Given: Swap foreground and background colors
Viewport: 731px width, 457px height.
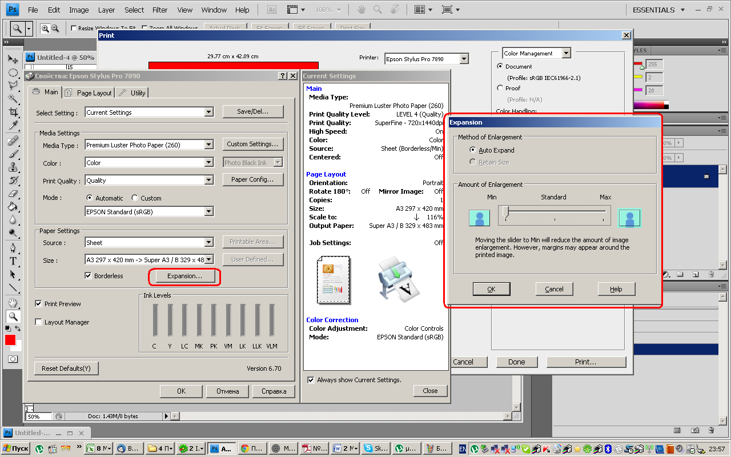Looking at the screenshot, I should tap(18, 328).
